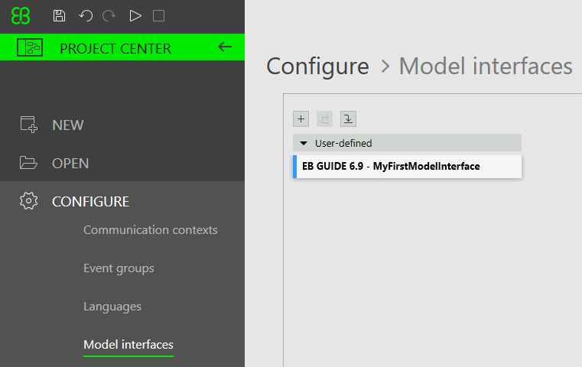Add a new model interface with plus
582x367 pixels.
[301, 119]
